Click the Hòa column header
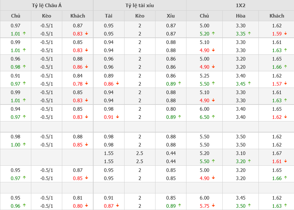Image resolution: width=294 pixels, height=210 pixels. click(x=241, y=16)
